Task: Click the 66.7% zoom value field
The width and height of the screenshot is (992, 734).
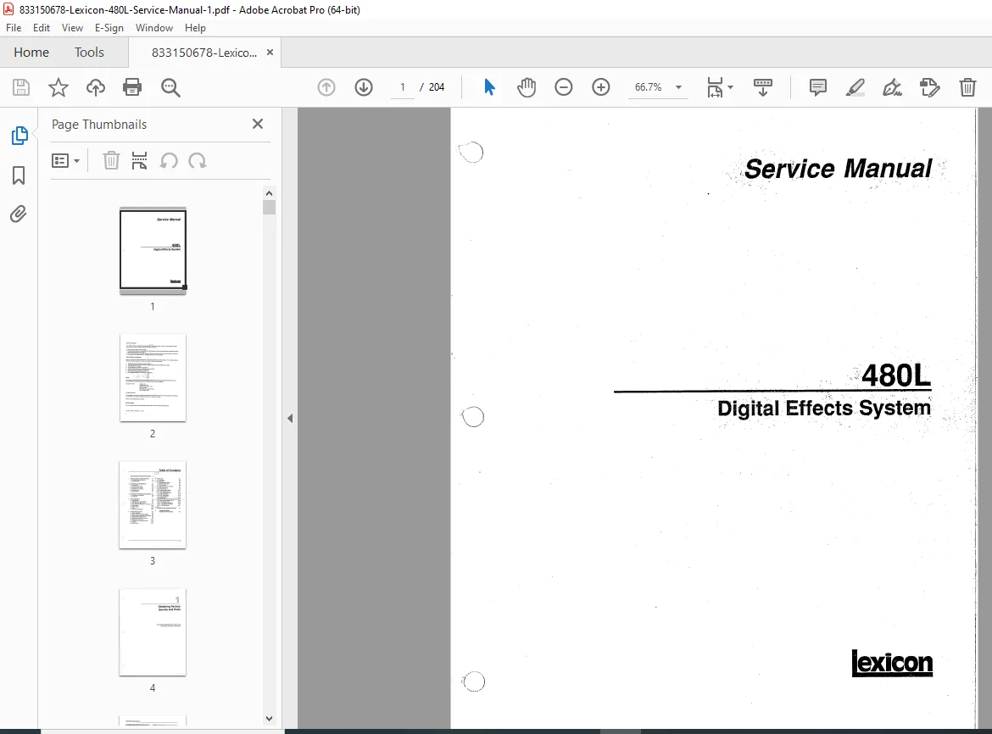Action: coord(649,87)
